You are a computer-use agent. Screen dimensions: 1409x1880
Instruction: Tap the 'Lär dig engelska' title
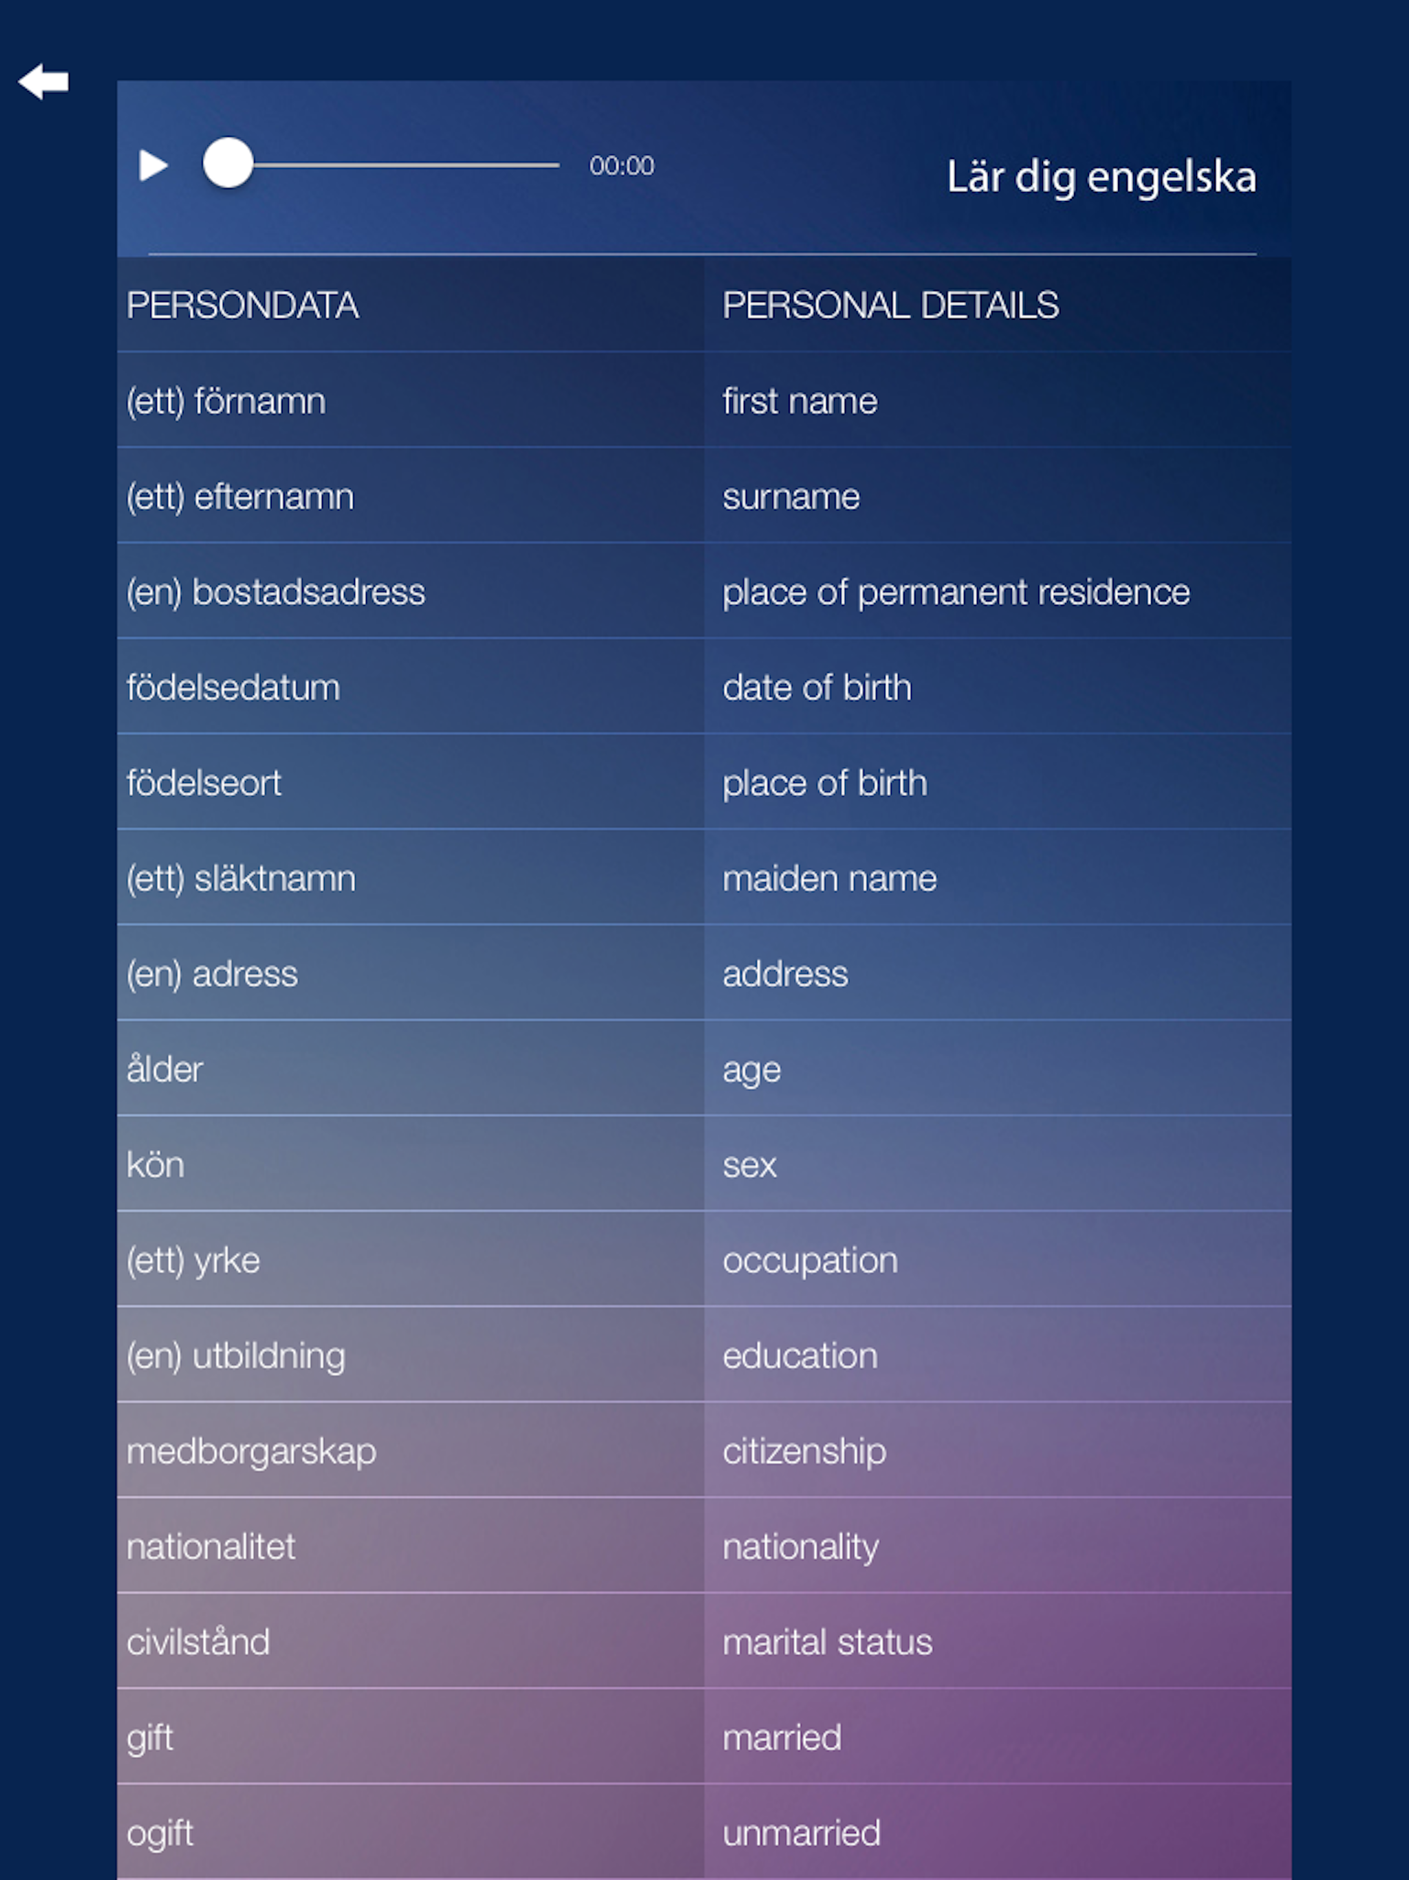(x=1101, y=177)
